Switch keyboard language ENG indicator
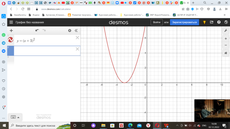Screen dimensions: 230x129 pyautogui.click(x=204, y=125)
